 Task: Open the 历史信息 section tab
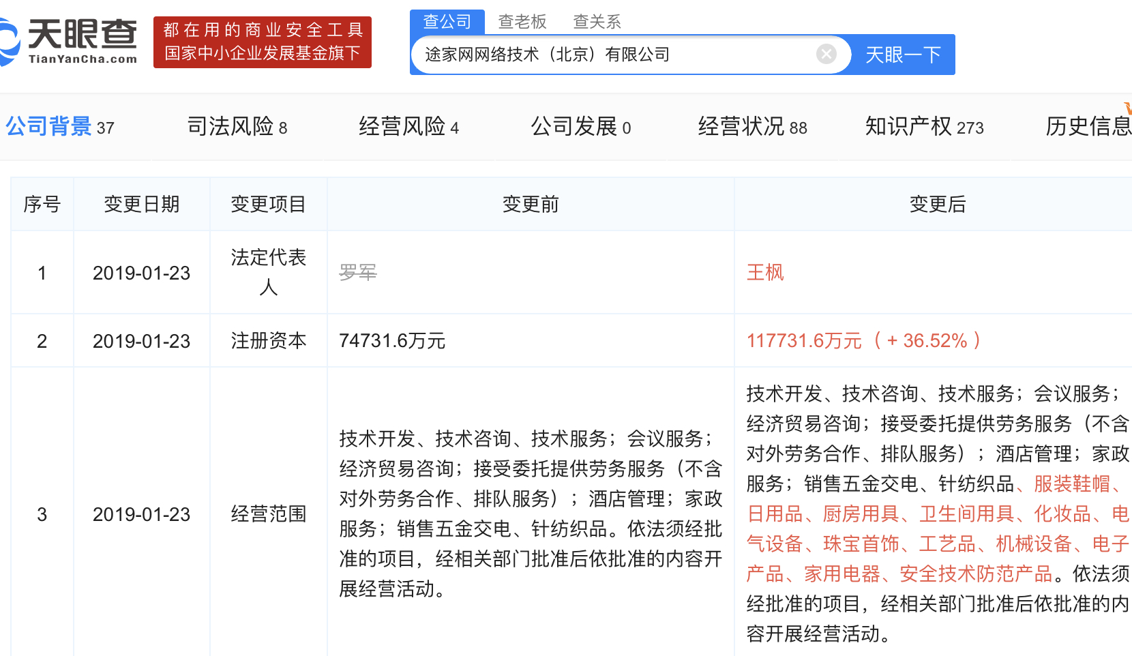(x=1088, y=127)
